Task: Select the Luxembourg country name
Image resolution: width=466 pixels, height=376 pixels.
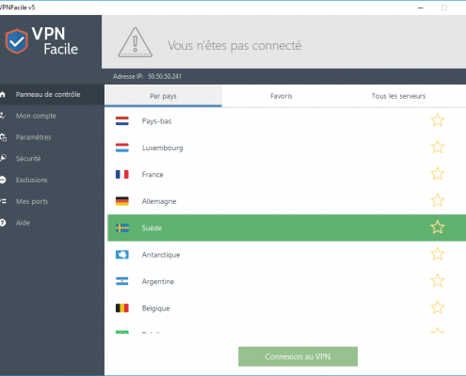Action: 162,148
